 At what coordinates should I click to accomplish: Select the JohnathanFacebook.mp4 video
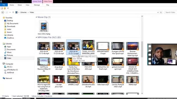(x=88, y=81)
